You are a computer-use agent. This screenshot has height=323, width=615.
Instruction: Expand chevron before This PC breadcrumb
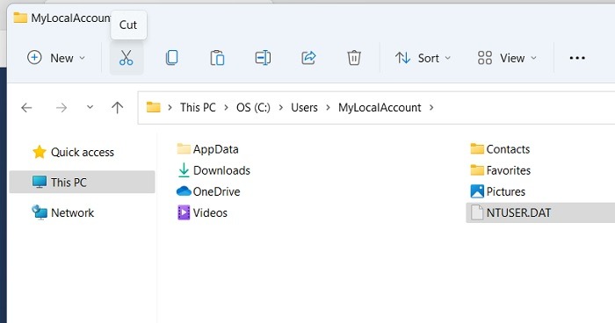[170, 107]
